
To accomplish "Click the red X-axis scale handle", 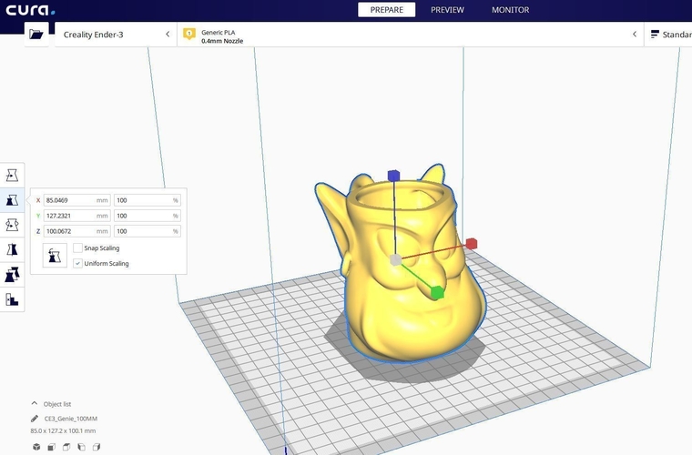I will (472, 243).
